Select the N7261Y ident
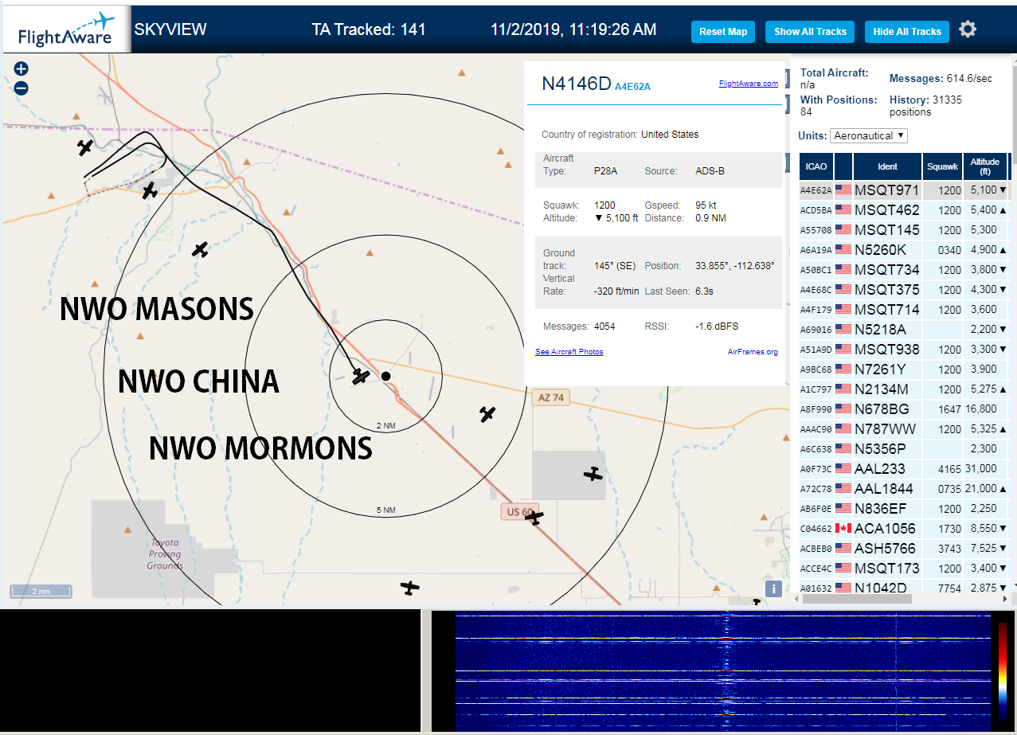The height and width of the screenshot is (735, 1017). [x=881, y=369]
